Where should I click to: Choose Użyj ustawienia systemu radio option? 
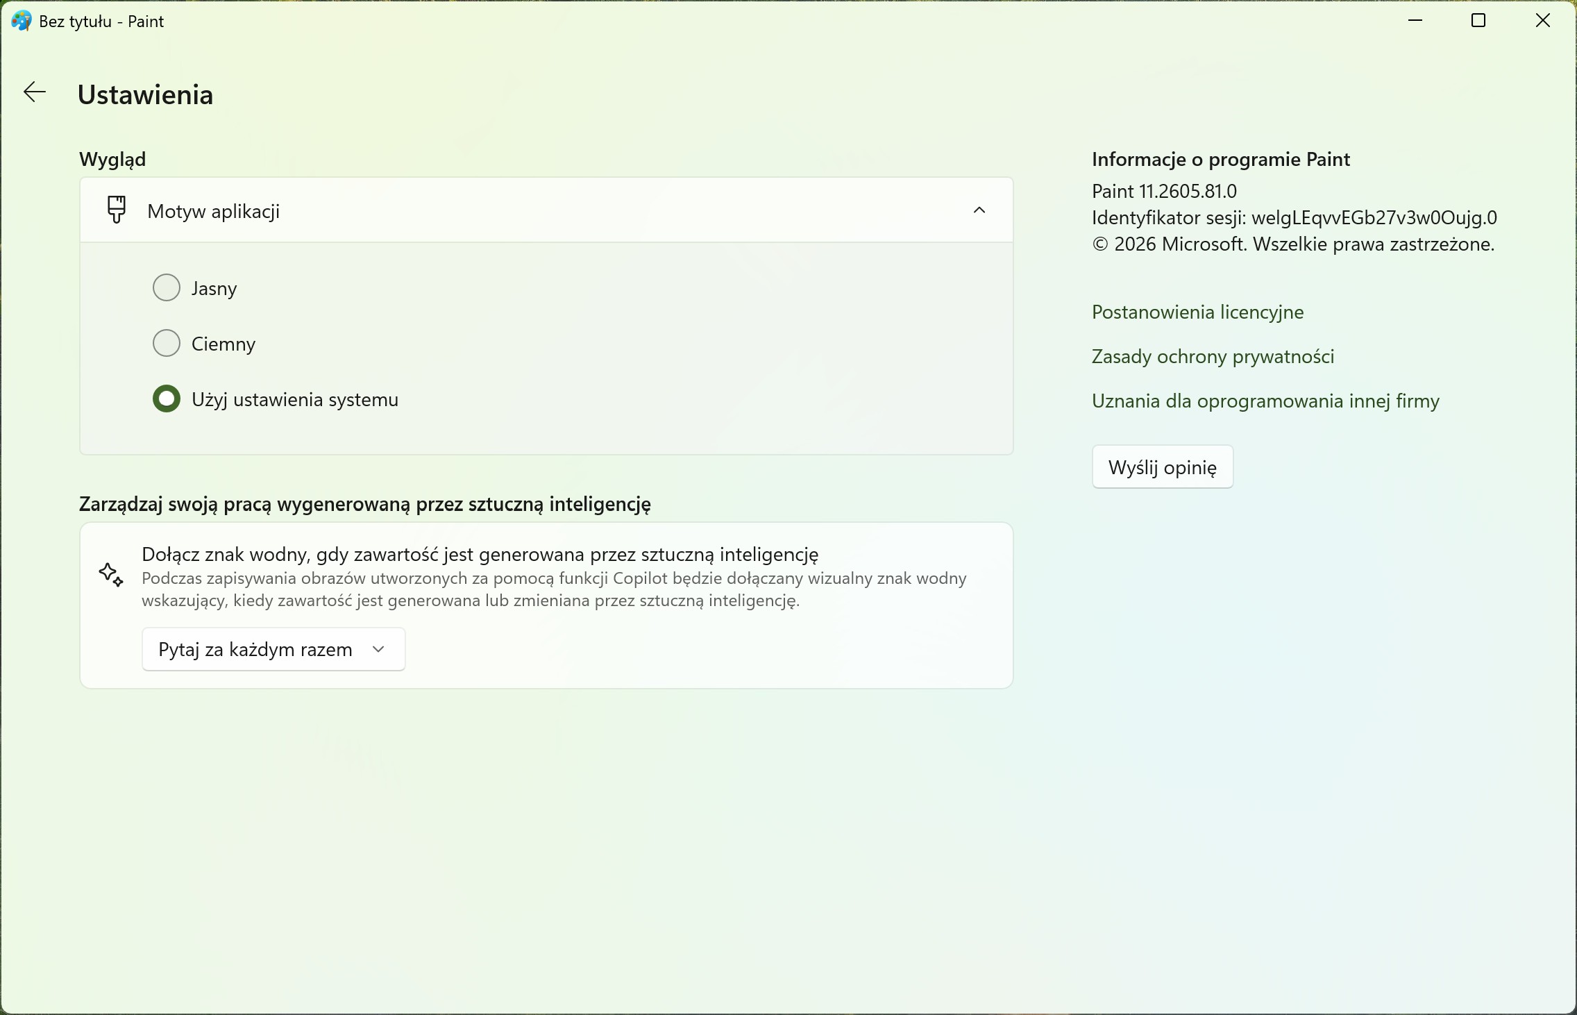pos(167,399)
